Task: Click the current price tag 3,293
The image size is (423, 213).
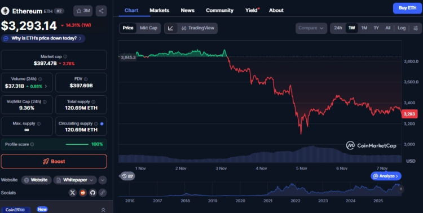Action: (409, 114)
